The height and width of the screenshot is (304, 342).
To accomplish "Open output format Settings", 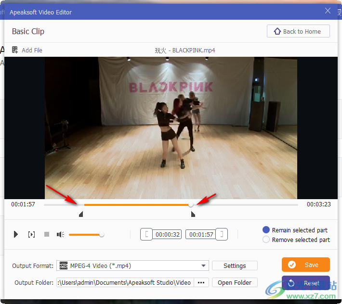I will coord(235,266).
